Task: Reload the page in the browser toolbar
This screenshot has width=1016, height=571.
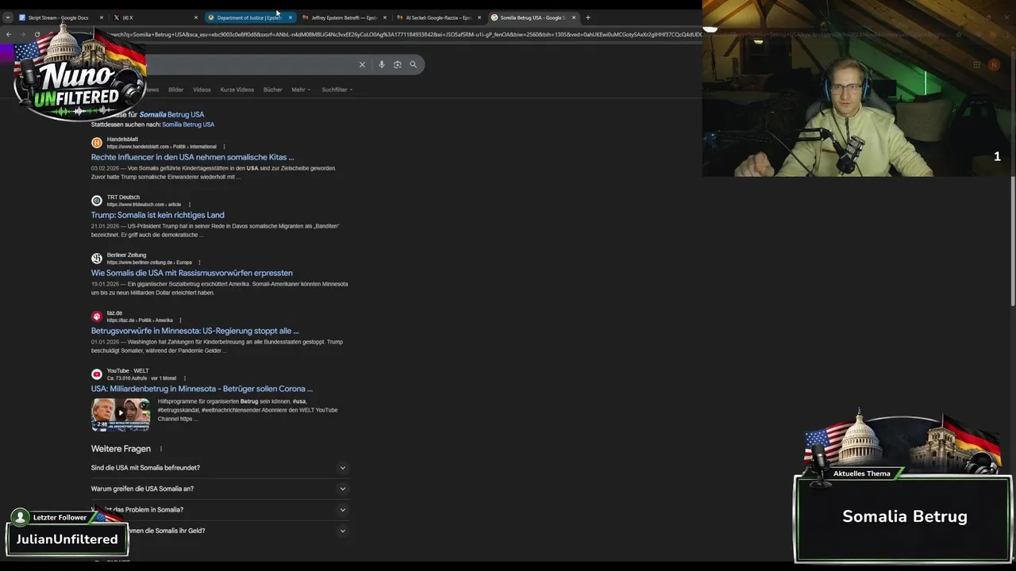Action: (x=37, y=34)
